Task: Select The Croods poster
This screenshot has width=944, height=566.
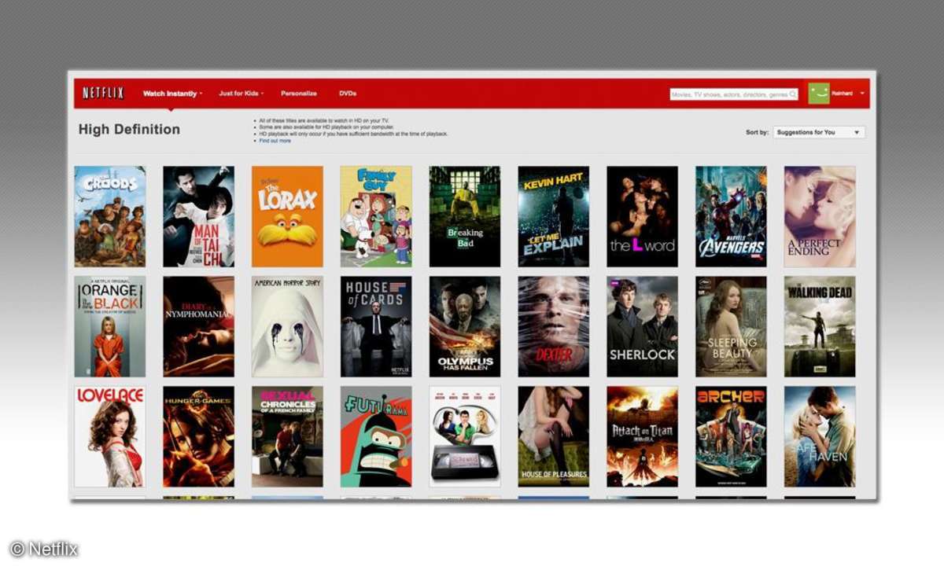Action: [x=110, y=216]
